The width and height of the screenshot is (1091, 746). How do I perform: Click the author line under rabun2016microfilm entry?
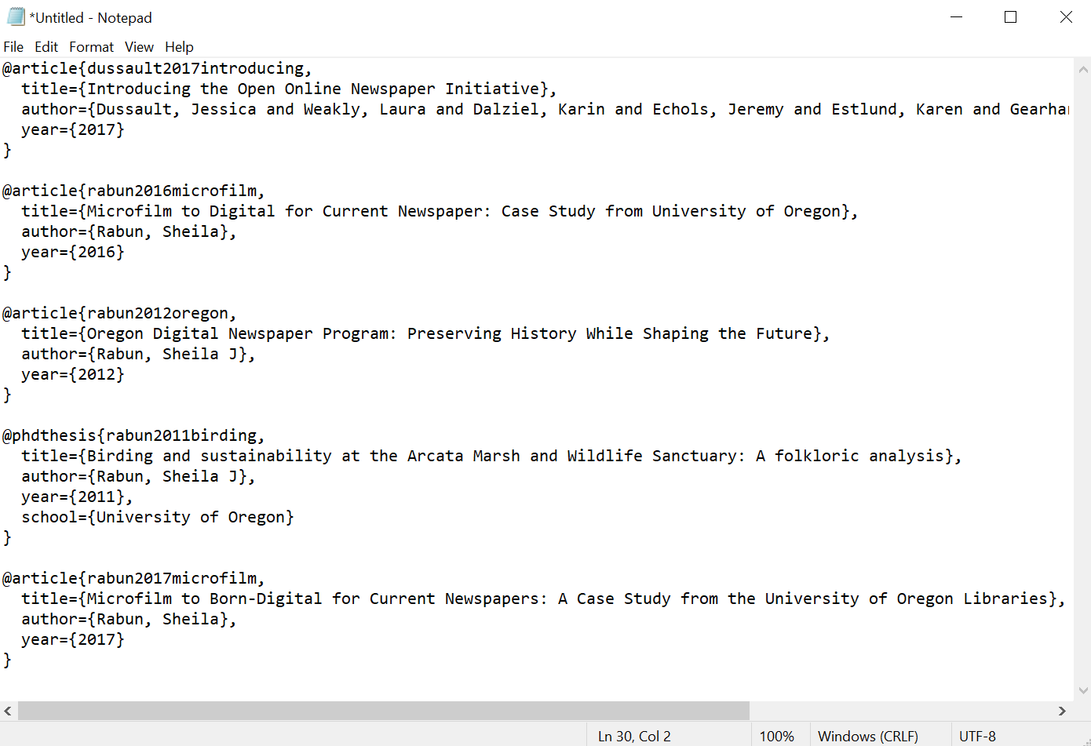tap(129, 231)
